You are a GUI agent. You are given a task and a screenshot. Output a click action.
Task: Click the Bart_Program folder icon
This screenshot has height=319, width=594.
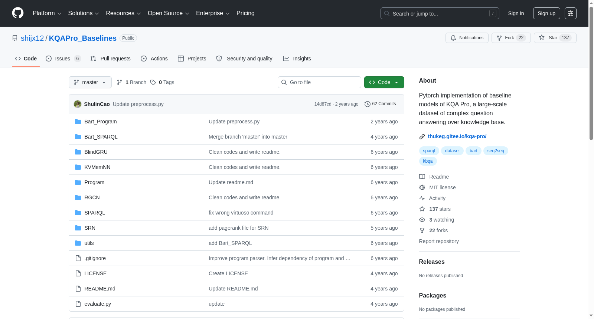[x=78, y=122]
